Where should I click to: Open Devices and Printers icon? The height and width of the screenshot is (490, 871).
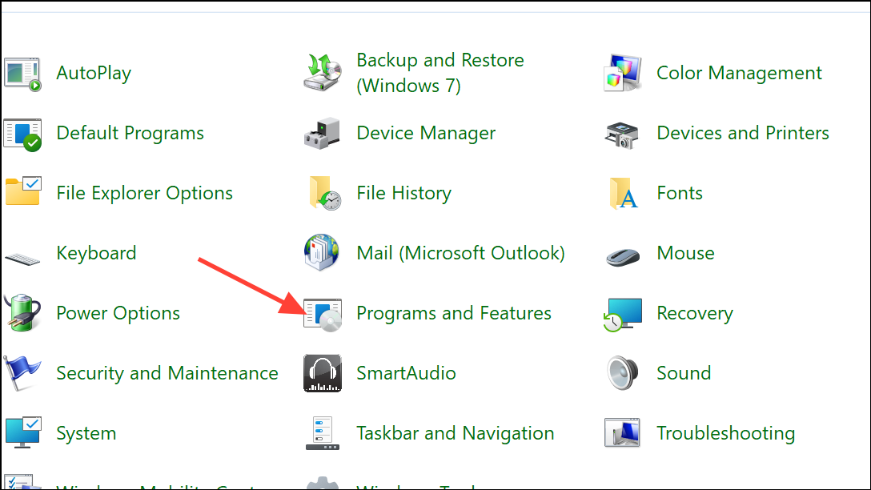(x=622, y=135)
